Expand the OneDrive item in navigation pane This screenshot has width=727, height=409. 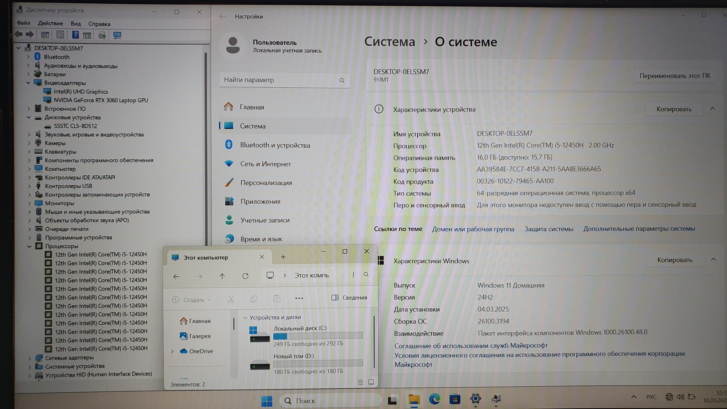click(172, 351)
